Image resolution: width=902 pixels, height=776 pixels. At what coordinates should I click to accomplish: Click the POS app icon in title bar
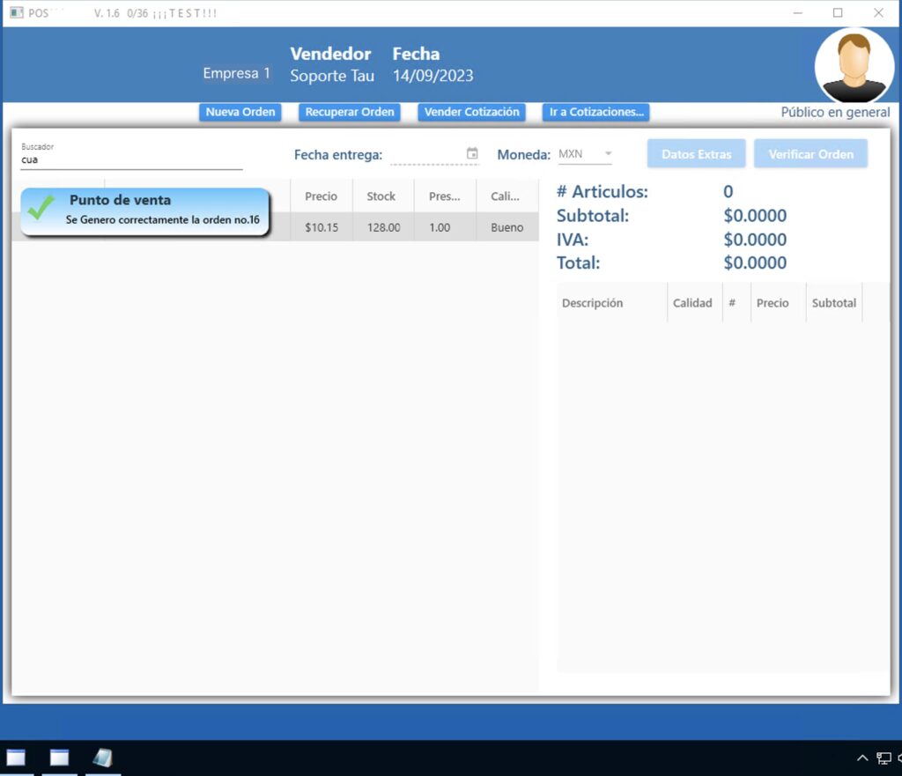[x=16, y=13]
